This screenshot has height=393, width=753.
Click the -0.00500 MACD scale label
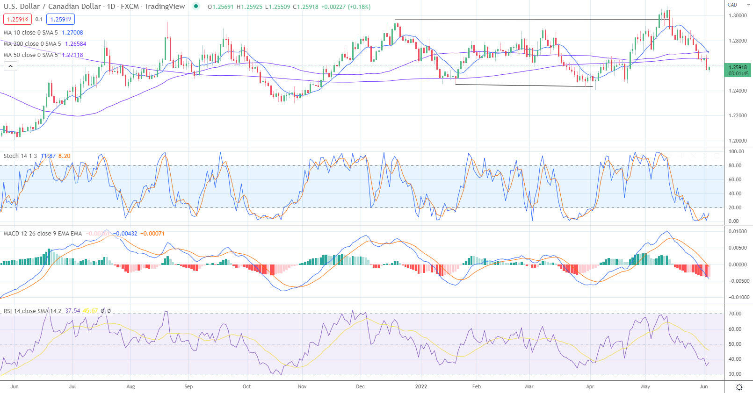click(738, 281)
